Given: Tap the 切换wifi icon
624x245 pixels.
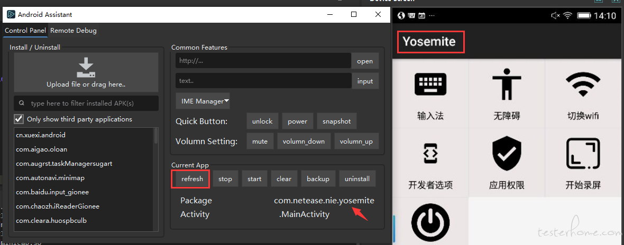Looking at the screenshot, I should tap(583, 84).
